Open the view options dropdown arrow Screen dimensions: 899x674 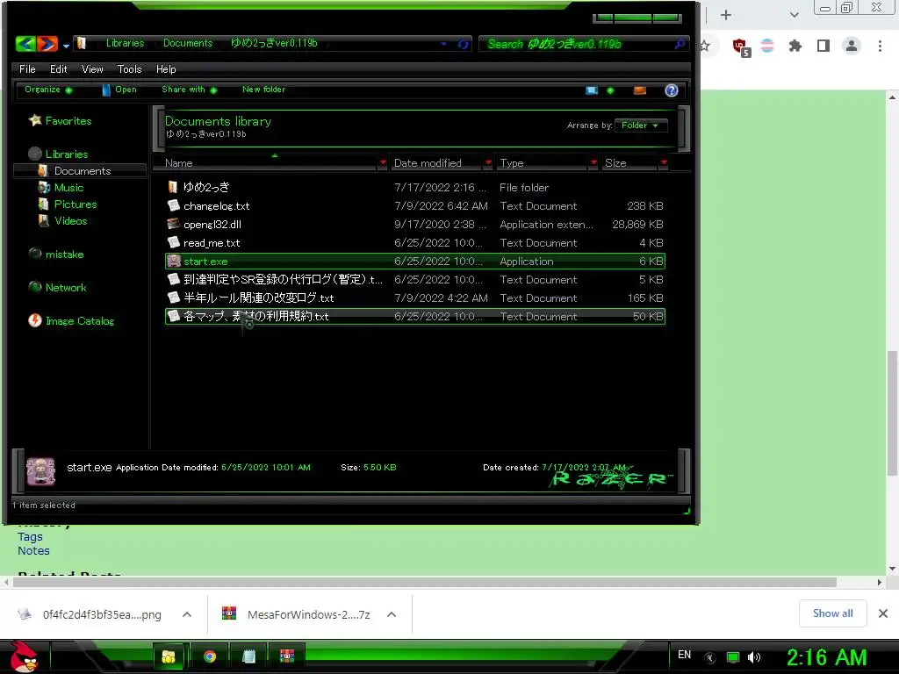[611, 90]
